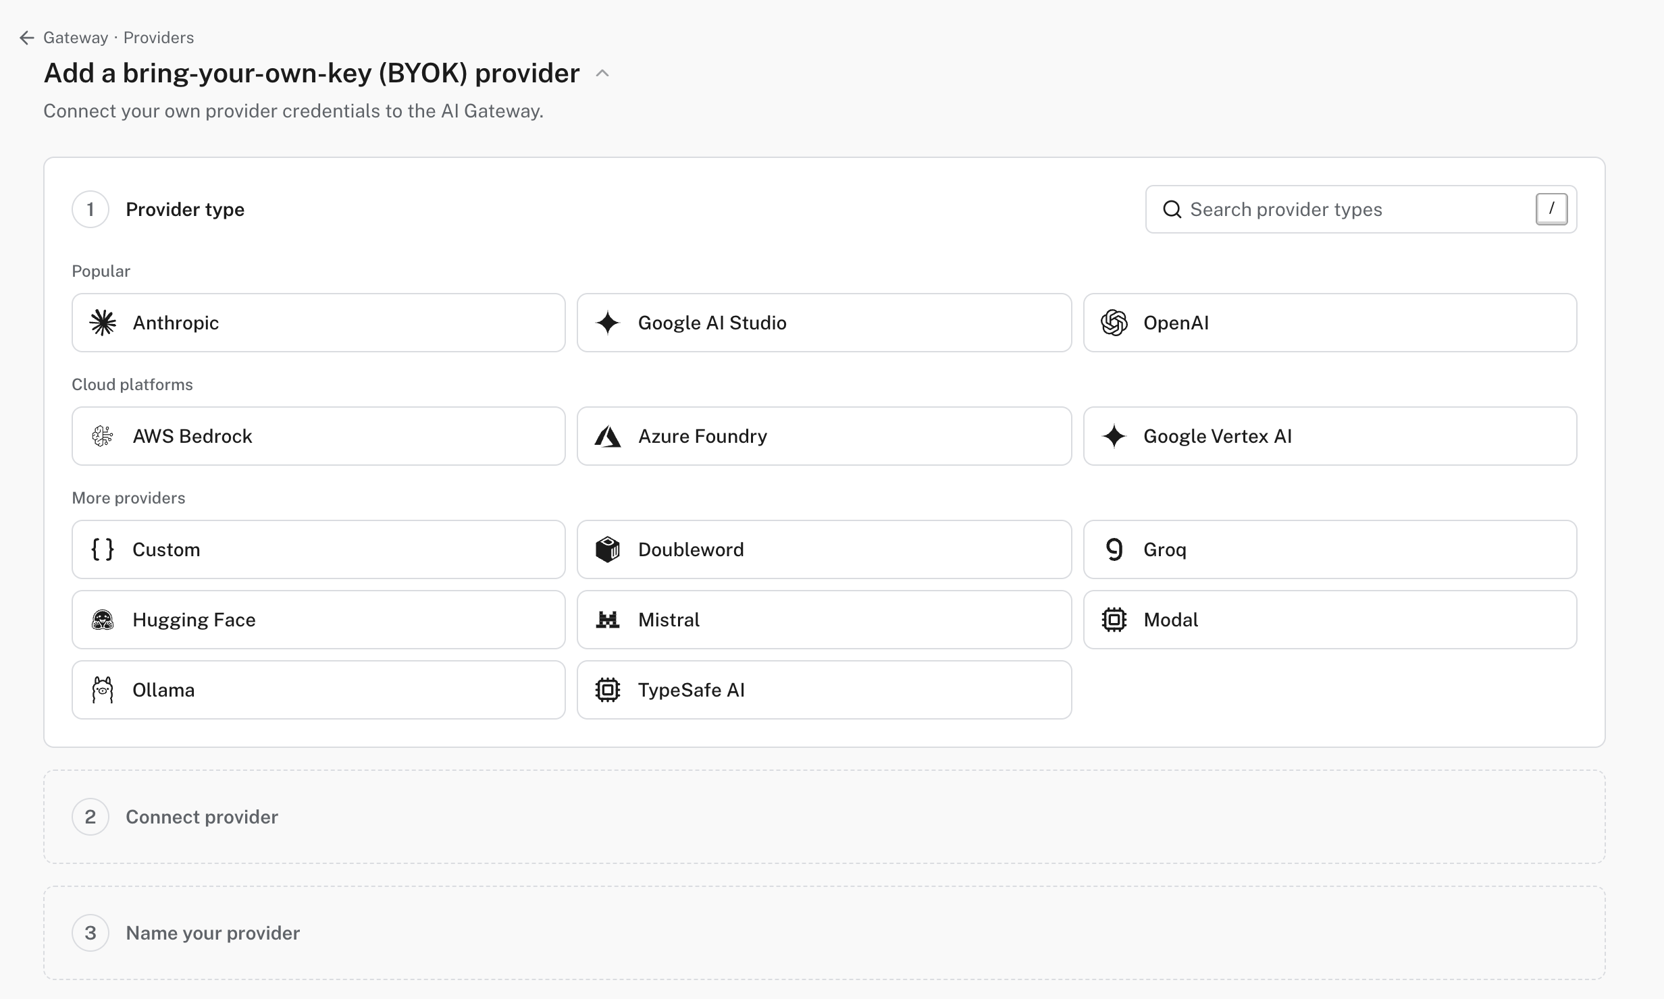Image resolution: width=1664 pixels, height=999 pixels.
Task: Click the Groq logo icon
Action: [x=1114, y=549]
